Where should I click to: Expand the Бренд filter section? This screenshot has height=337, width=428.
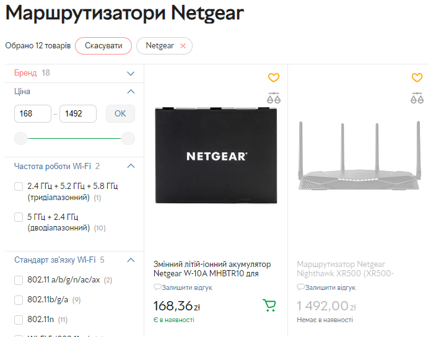(x=131, y=73)
